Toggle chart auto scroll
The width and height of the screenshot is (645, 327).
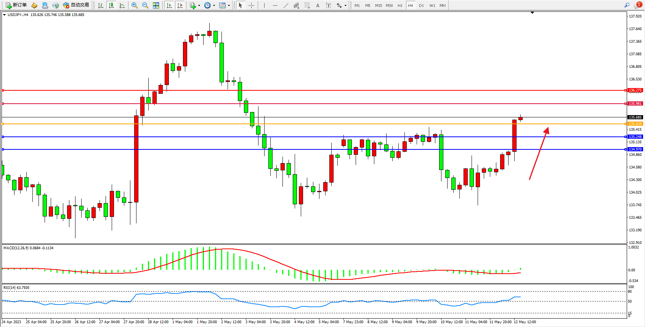point(169,5)
